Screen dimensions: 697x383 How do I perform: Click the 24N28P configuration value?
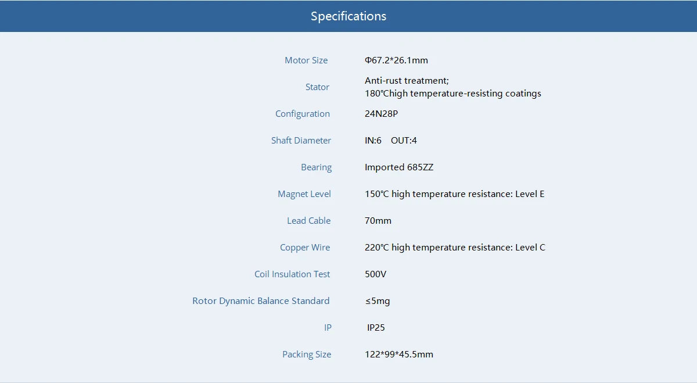[x=381, y=114]
